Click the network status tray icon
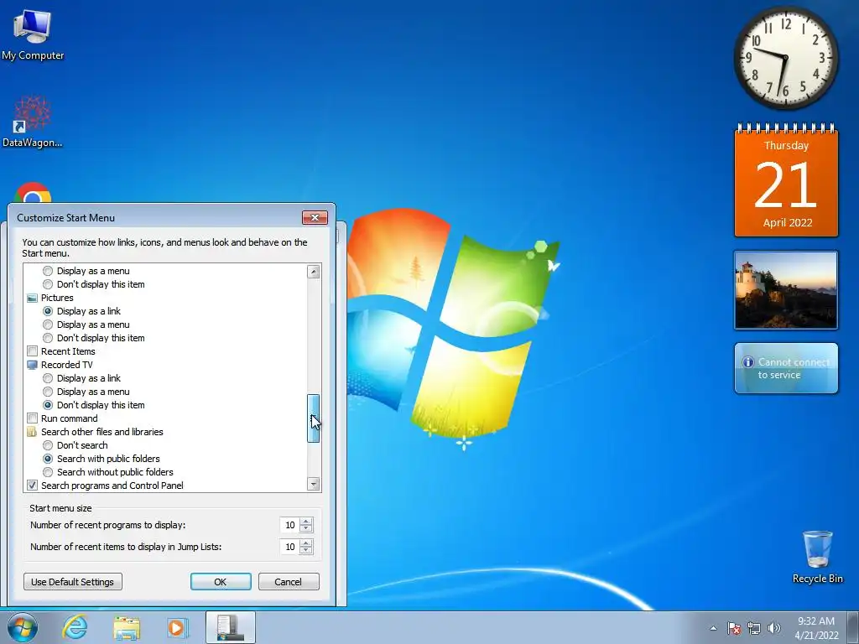The image size is (859, 644). tap(754, 628)
